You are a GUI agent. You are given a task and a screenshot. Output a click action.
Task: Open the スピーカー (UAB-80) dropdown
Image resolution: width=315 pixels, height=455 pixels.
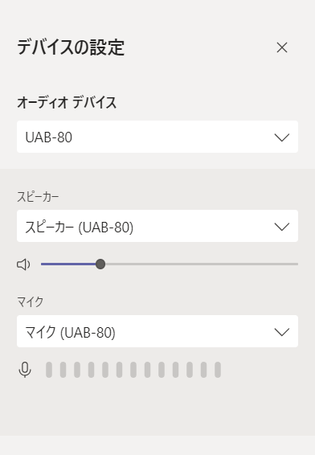click(157, 226)
